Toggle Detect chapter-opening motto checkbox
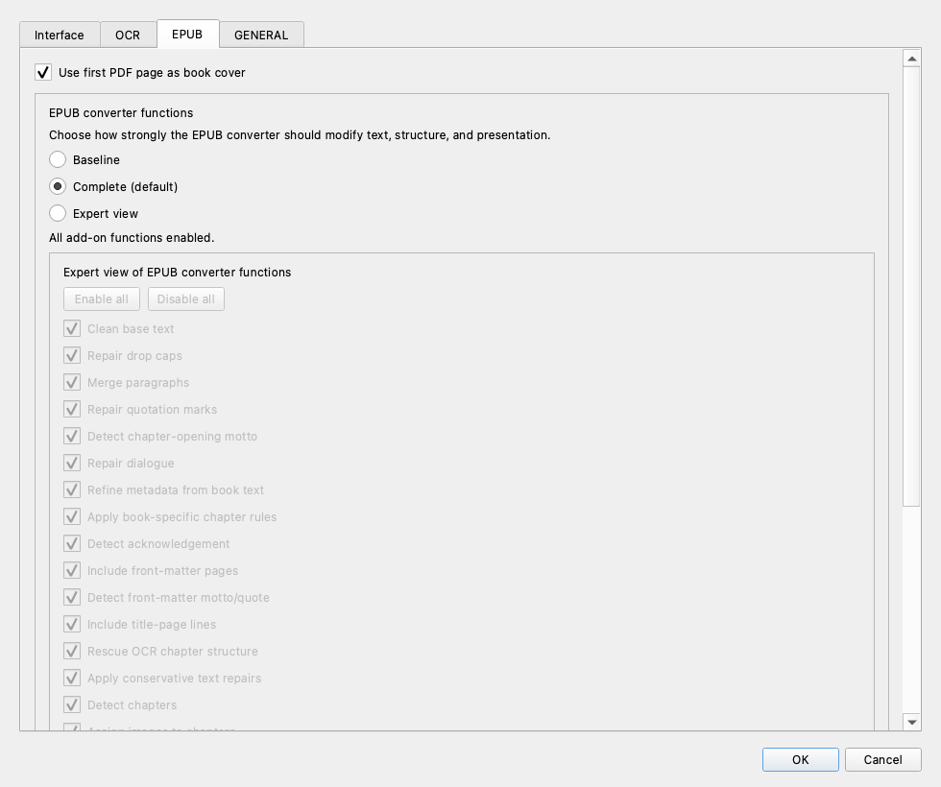Image resolution: width=941 pixels, height=787 pixels. pos(72,436)
